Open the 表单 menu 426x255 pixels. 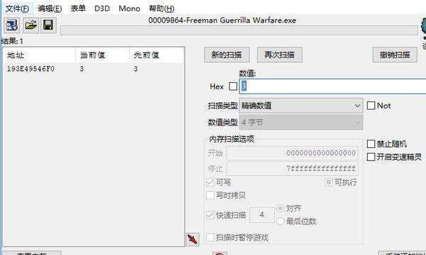pyautogui.click(x=78, y=8)
